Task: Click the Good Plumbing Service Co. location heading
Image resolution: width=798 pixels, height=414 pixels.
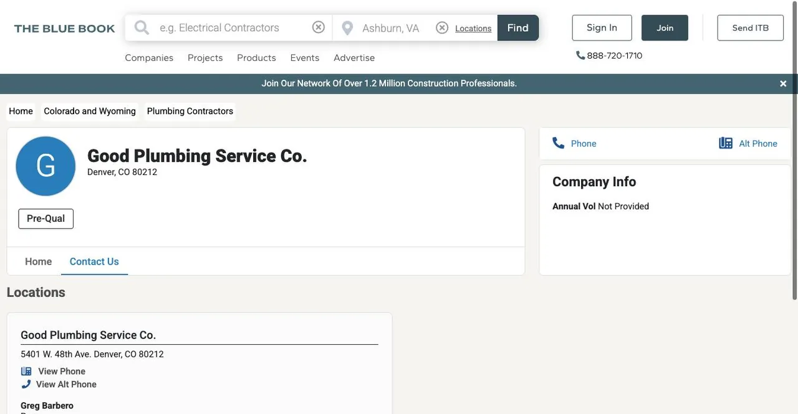Action: pyautogui.click(x=88, y=335)
